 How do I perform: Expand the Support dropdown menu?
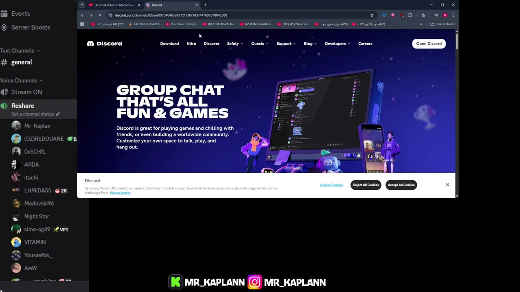[286, 43]
